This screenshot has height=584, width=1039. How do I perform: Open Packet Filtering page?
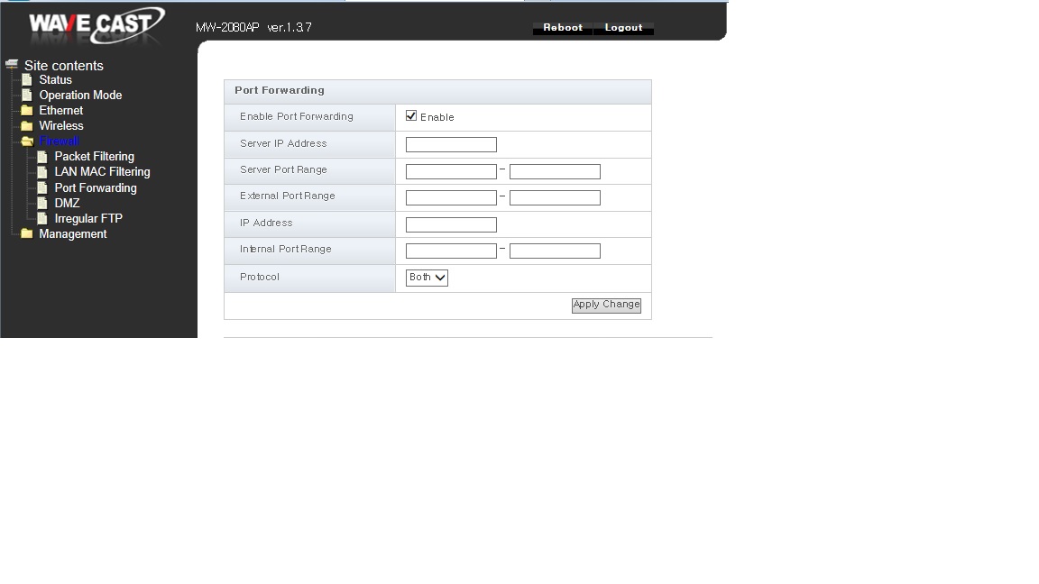pos(94,156)
